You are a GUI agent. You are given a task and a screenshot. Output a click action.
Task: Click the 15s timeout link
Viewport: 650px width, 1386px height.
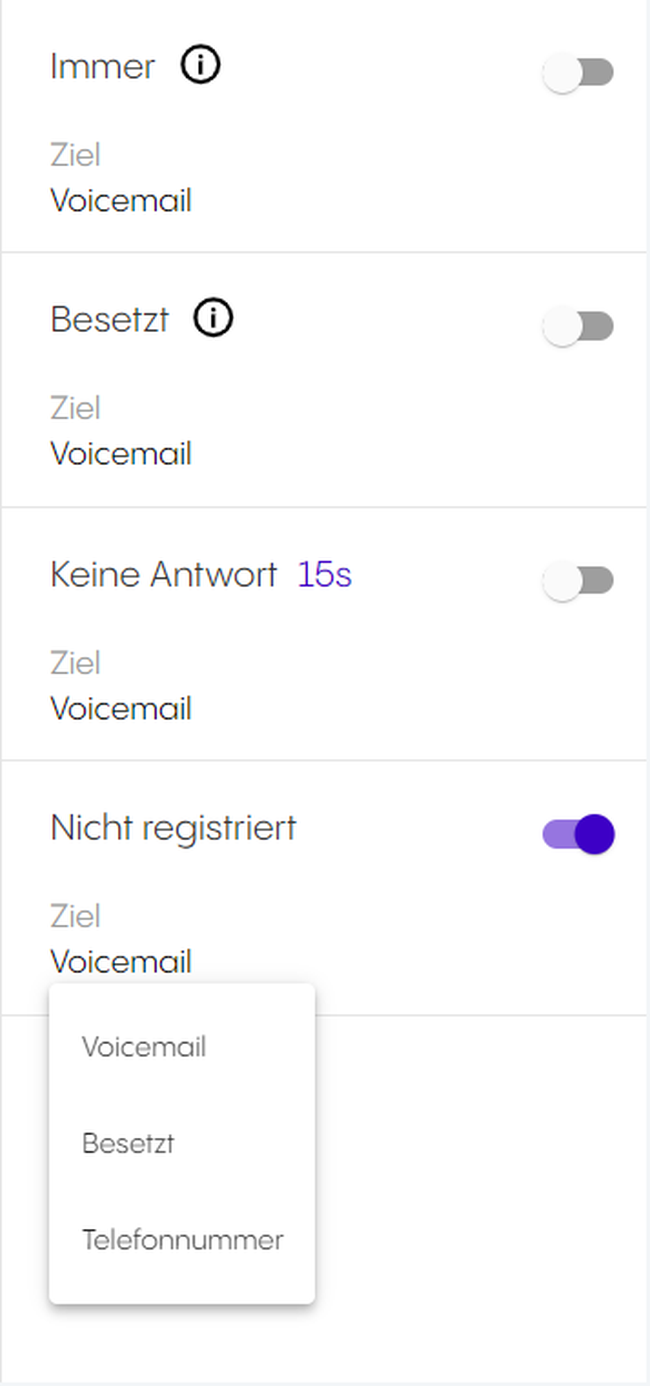coord(324,574)
